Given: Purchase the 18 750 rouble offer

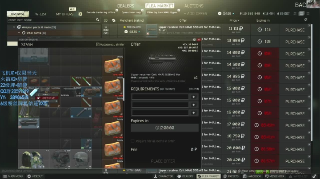Looking at the screenshot, I should pos(295,137).
